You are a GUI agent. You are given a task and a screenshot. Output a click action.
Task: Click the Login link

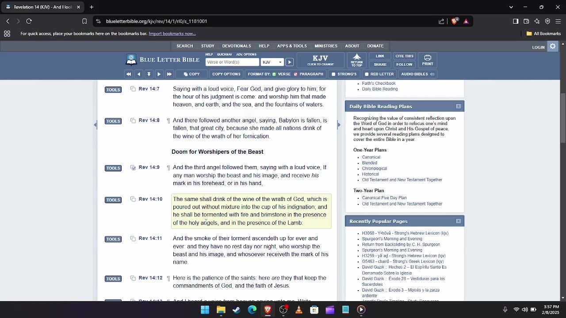point(538,47)
